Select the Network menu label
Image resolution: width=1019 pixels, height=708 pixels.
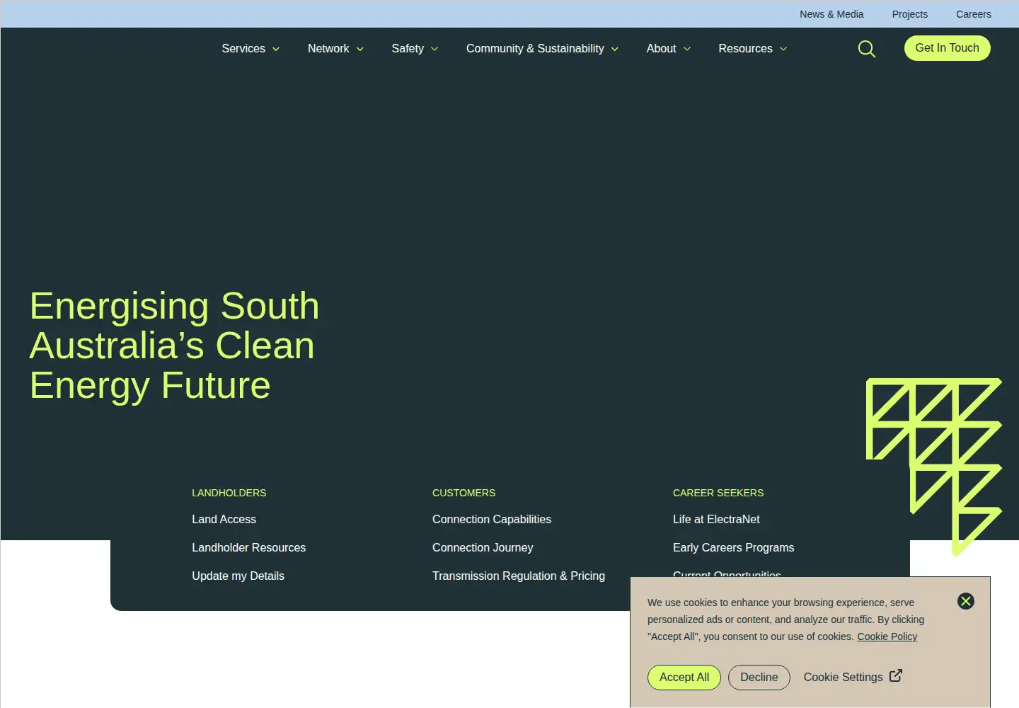click(x=328, y=48)
